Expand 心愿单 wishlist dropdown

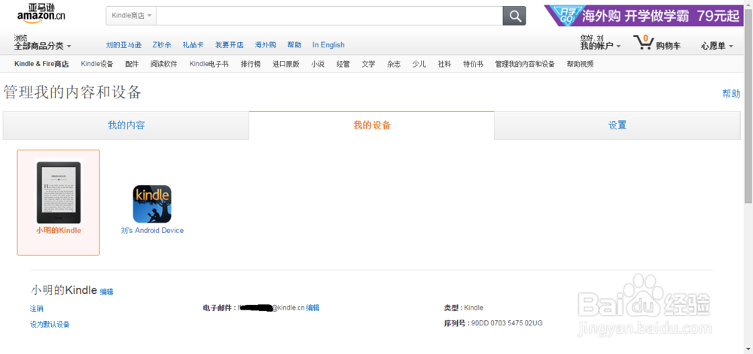point(717,46)
